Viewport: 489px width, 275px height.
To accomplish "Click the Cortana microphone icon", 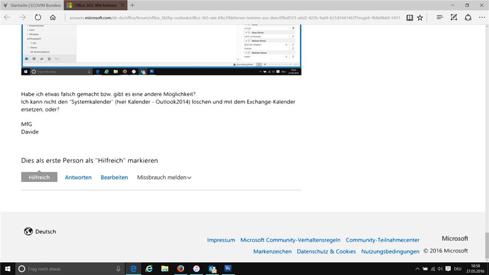I will [118, 269].
